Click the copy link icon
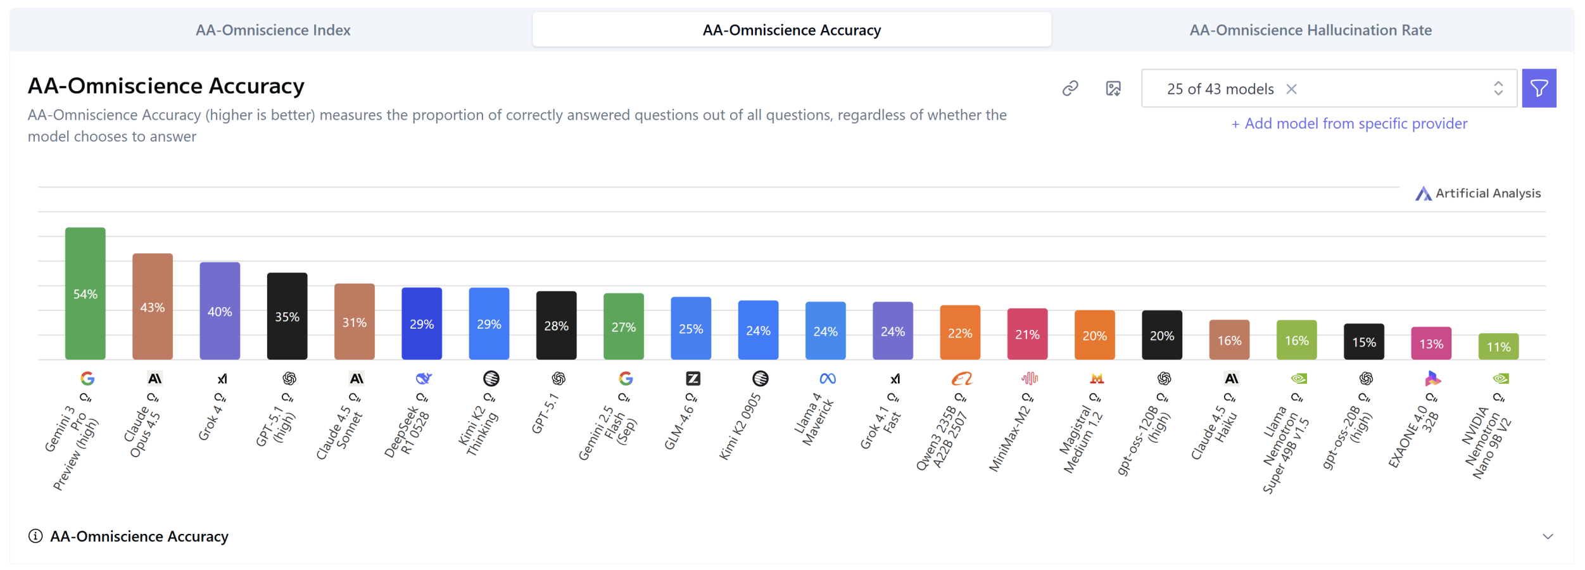Screen dimensions: 1585x570 [1070, 88]
